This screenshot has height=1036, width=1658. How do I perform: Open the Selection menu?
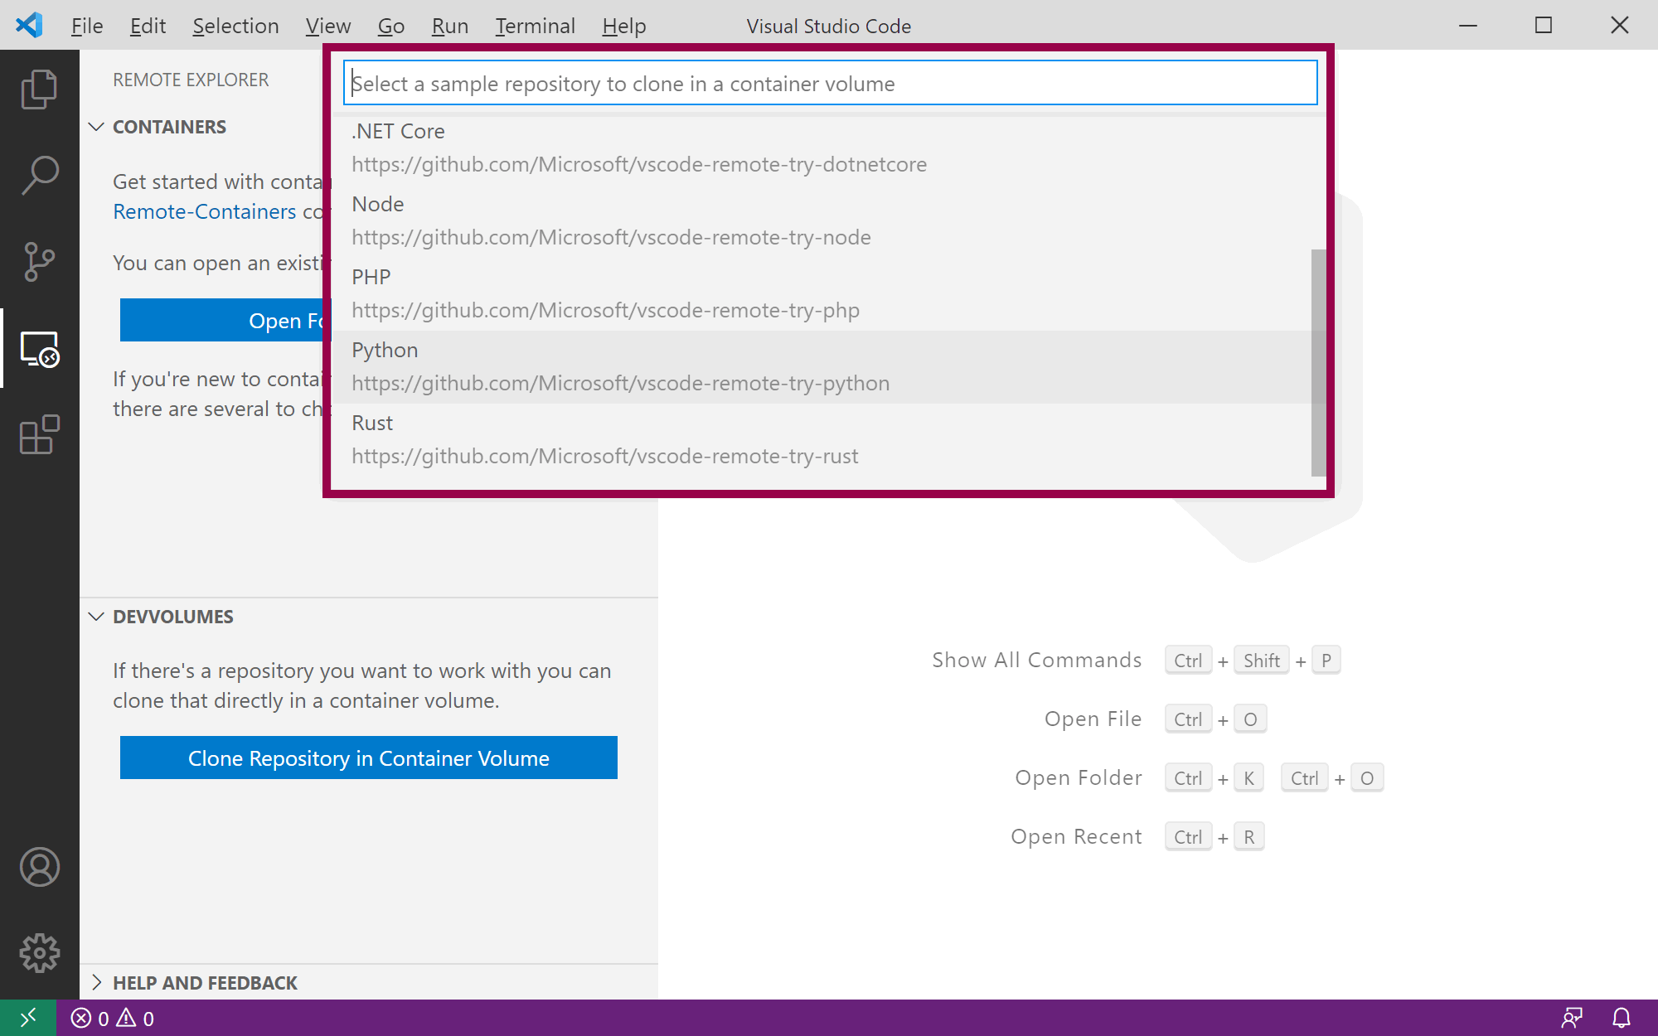[235, 26]
